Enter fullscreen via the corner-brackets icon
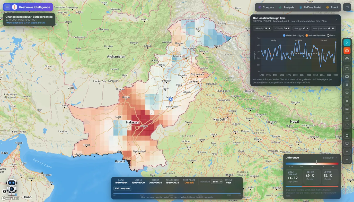Image resolution: width=354 pixels, height=202 pixels. 347,69
